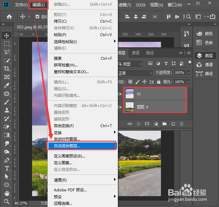This screenshot has width=219, height=207.
Task: Click the Home icon in options bar
Action: [x=9, y=17]
